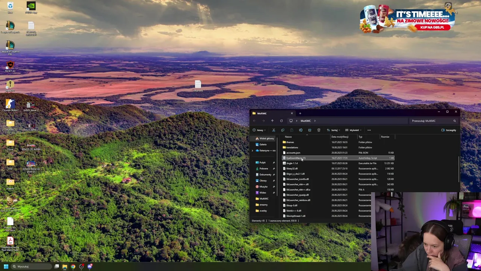The width and height of the screenshot is (481, 271).
Task: Select the libeay32.dll file
Action: 338,169
